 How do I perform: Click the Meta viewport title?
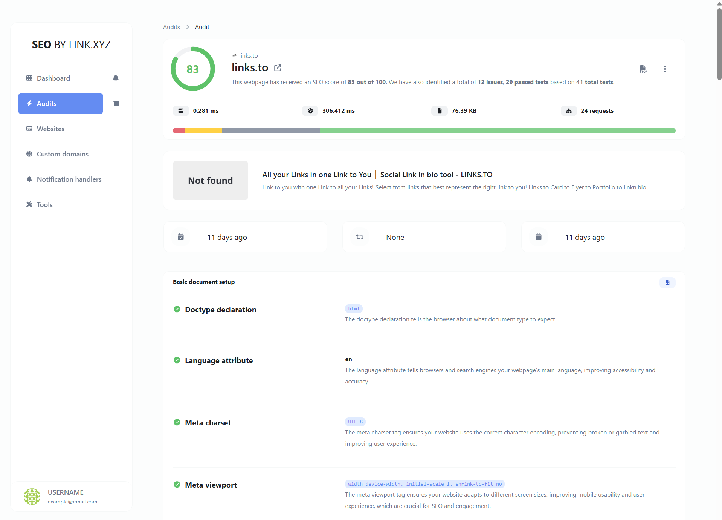211,485
